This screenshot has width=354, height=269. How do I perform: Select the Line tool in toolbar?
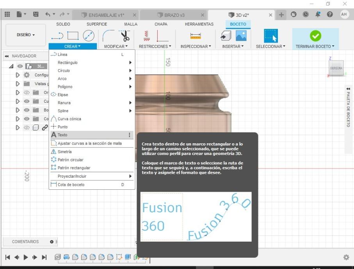click(x=57, y=36)
